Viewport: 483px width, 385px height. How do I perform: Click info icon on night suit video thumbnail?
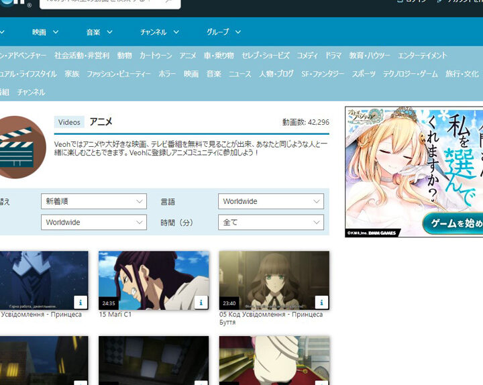click(x=80, y=302)
